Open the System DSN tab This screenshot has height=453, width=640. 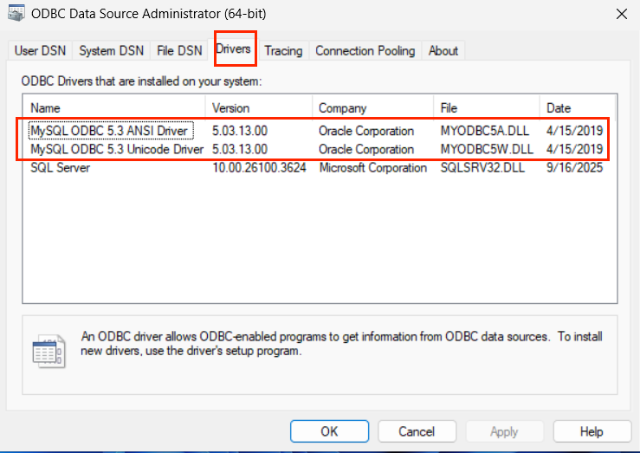pos(109,51)
